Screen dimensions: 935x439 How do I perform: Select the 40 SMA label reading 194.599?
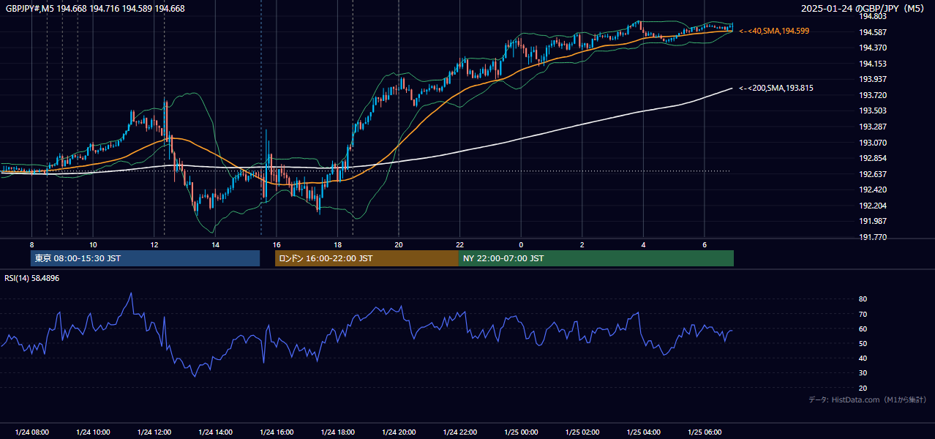pyautogui.click(x=774, y=31)
